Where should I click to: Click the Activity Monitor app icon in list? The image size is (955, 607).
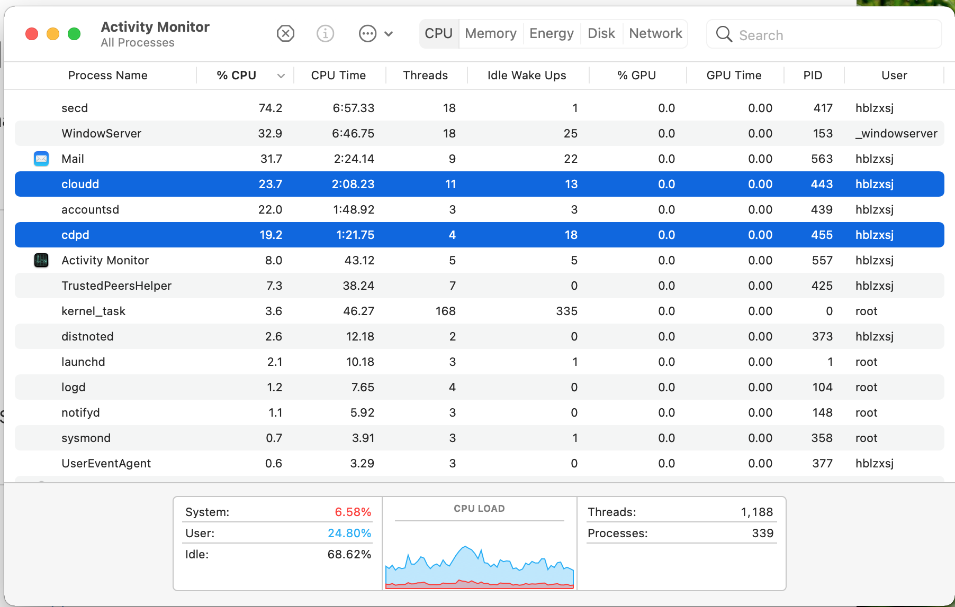[41, 260]
